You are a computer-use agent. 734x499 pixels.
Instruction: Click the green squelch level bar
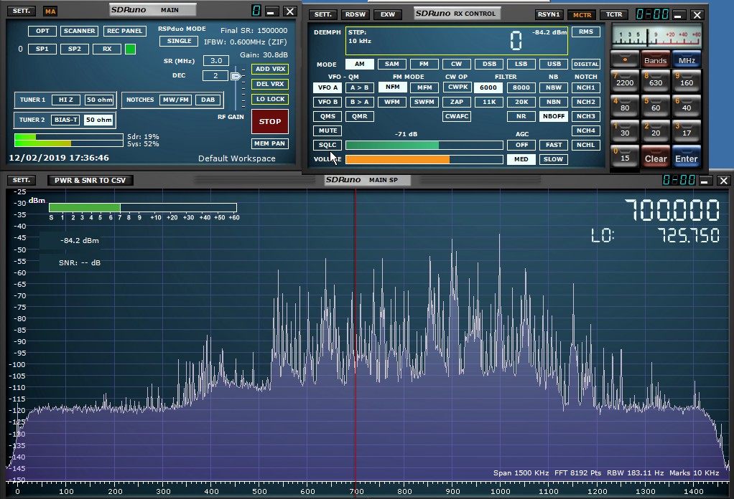coord(424,146)
